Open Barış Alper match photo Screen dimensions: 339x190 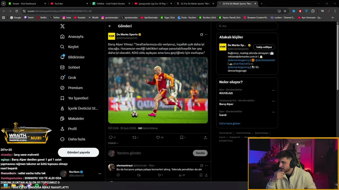click(x=158, y=90)
